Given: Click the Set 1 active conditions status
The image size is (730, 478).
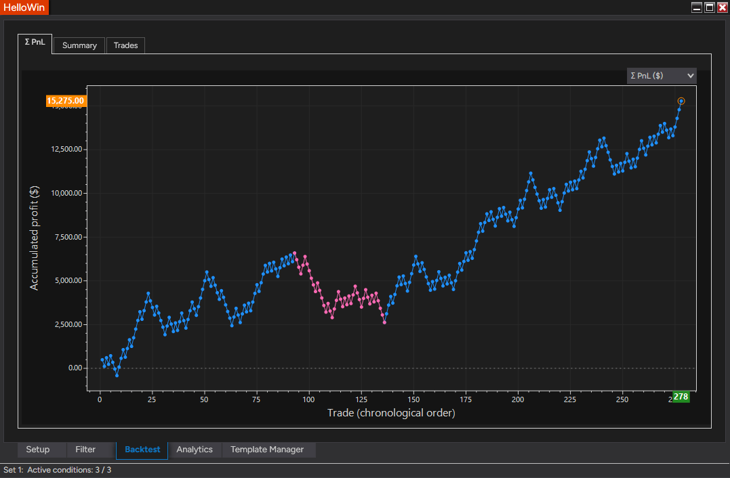Looking at the screenshot, I should click(x=57, y=470).
